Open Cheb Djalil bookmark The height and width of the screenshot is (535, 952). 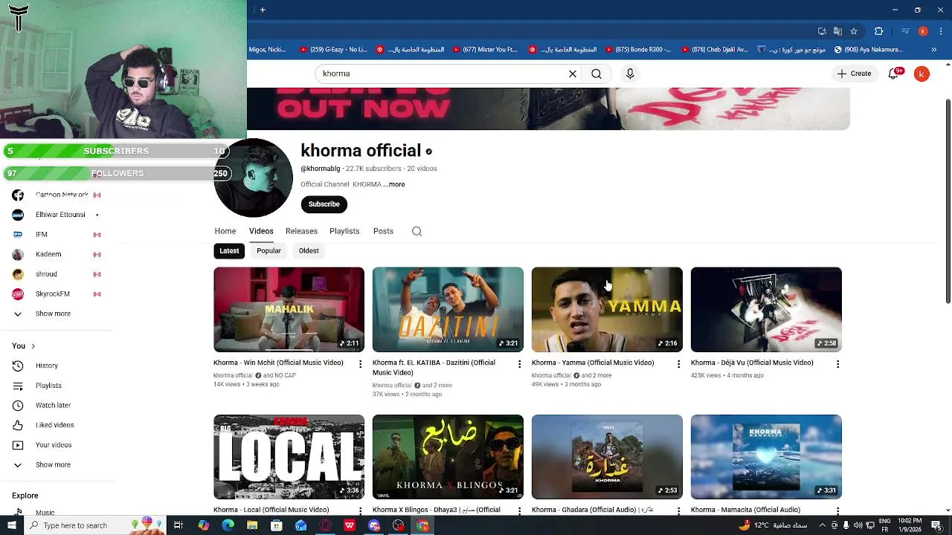(x=715, y=50)
